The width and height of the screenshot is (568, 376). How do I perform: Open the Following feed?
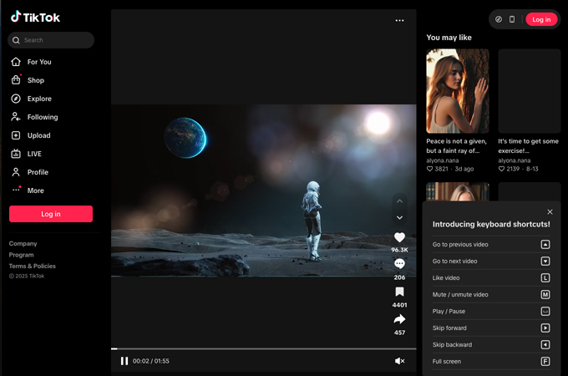pyautogui.click(x=34, y=117)
